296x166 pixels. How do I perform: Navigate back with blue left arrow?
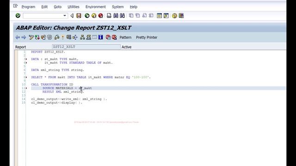point(18,37)
